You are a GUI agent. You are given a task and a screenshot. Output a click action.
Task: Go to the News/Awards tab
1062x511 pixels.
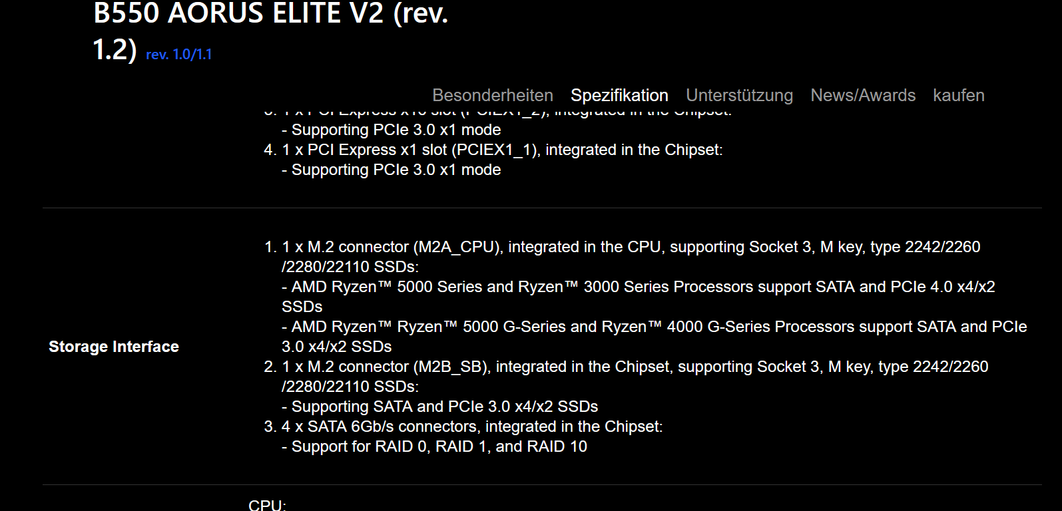[x=863, y=95]
